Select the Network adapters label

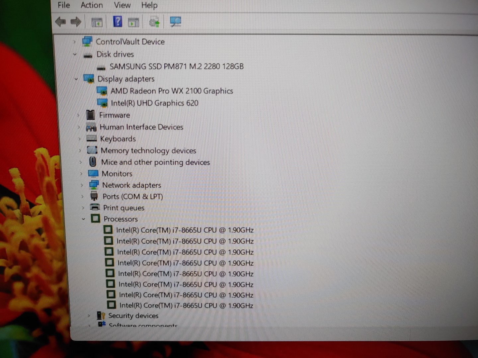(x=131, y=185)
